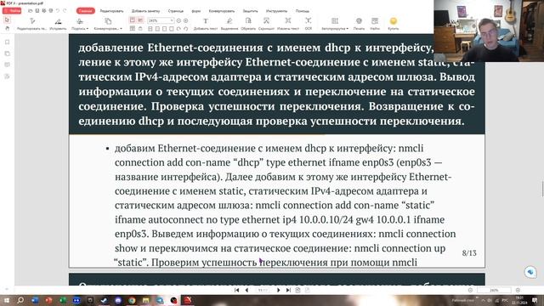Click the open file quick-access icon
The width and height of the screenshot is (544, 306).
click(x=31, y=11)
